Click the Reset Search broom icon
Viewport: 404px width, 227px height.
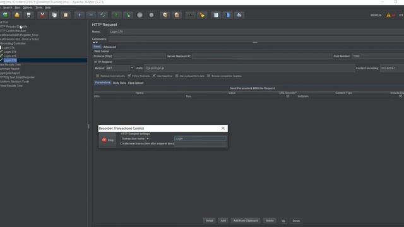202,15
